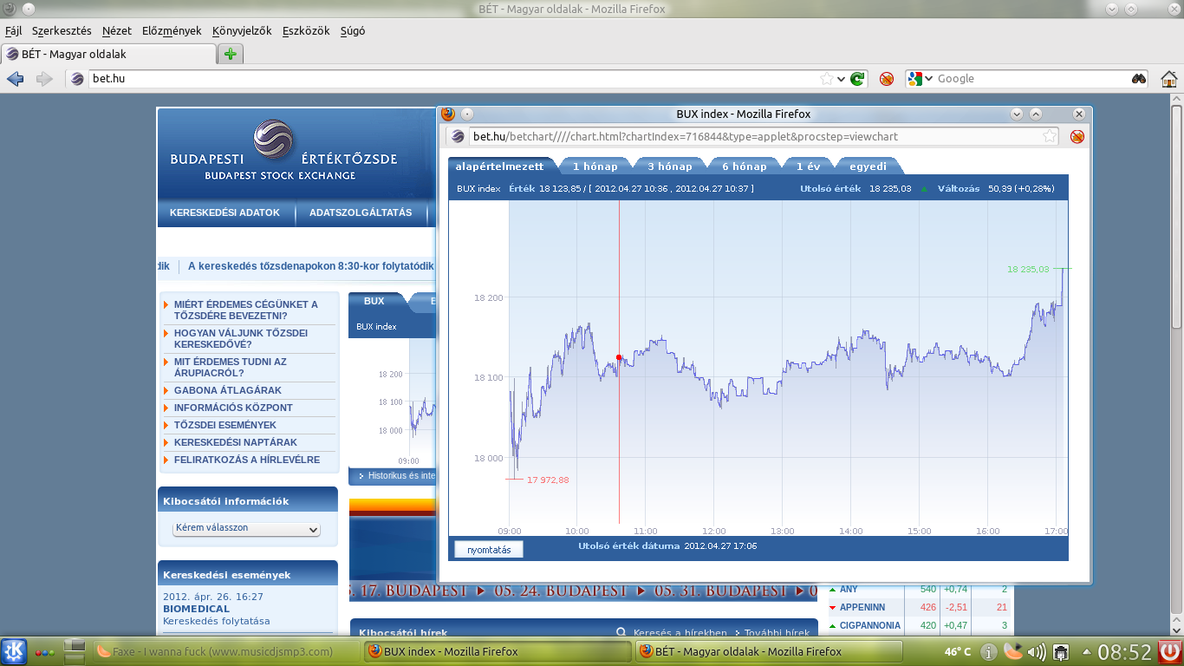This screenshot has width=1184, height=666.
Task: Click the virtual desktop pager in the panel
Action: (75, 651)
